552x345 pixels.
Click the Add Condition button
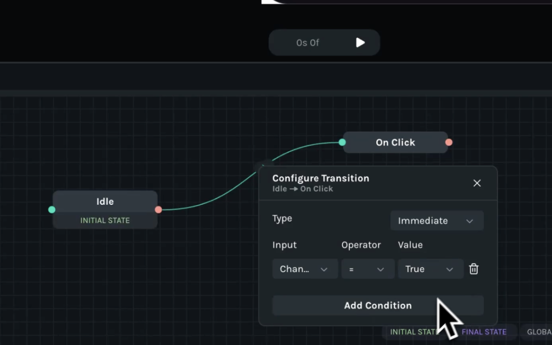coord(378,305)
